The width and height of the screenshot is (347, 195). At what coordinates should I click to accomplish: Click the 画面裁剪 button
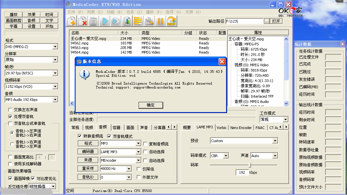click(x=13, y=21)
